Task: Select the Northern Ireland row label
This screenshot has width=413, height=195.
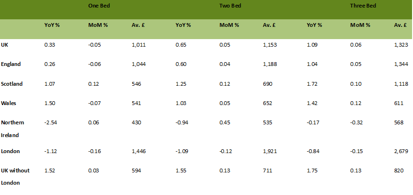Action: click(x=13, y=129)
